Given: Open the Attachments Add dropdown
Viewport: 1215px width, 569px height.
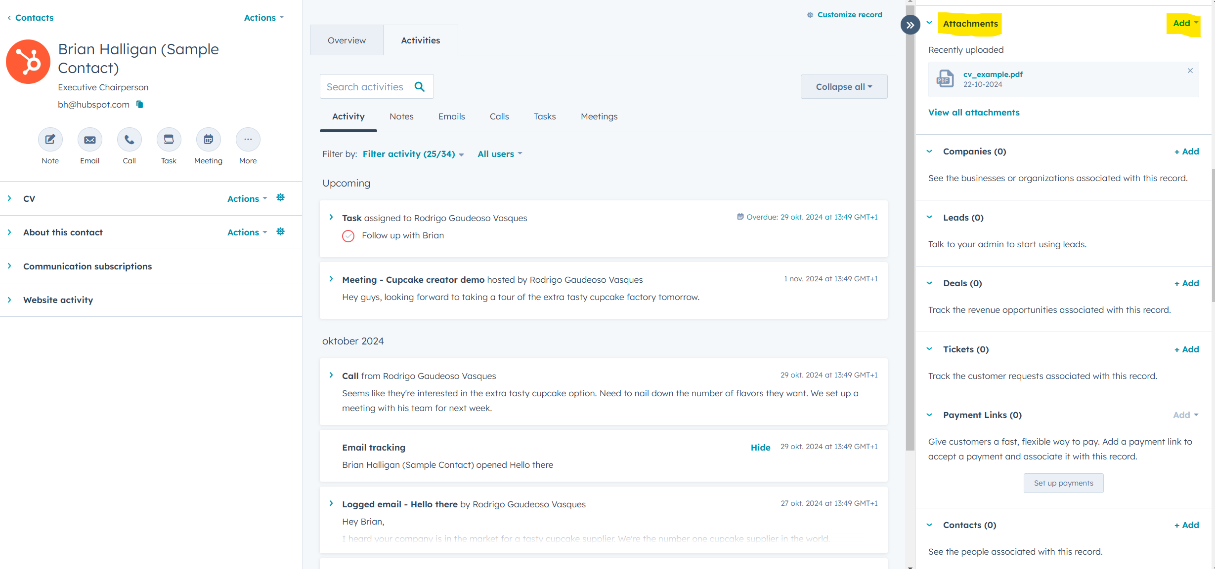Looking at the screenshot, I should (x=1185, y=23).
